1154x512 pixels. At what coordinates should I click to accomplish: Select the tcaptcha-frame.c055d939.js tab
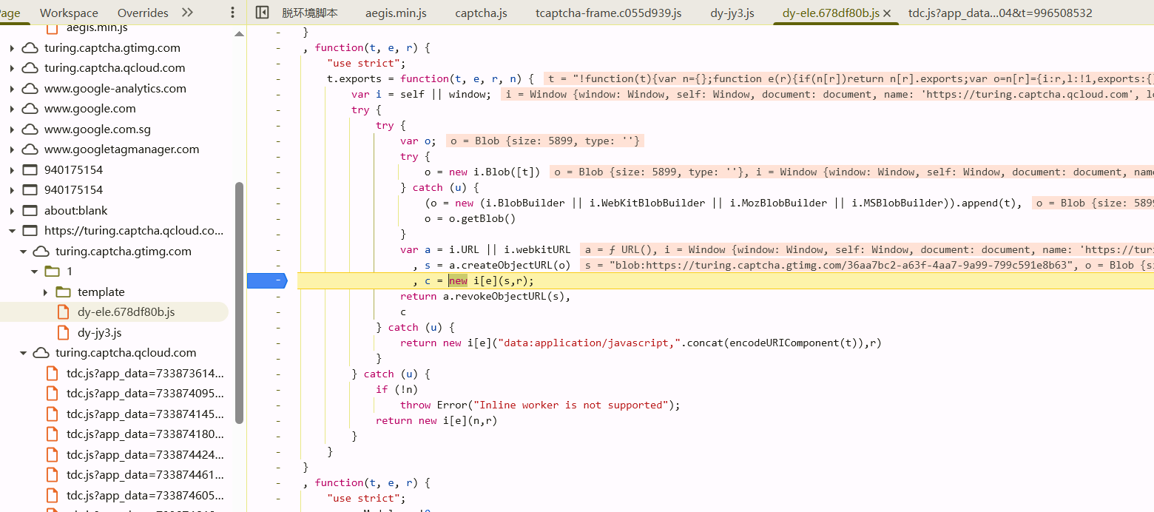(x=609, y=13)
